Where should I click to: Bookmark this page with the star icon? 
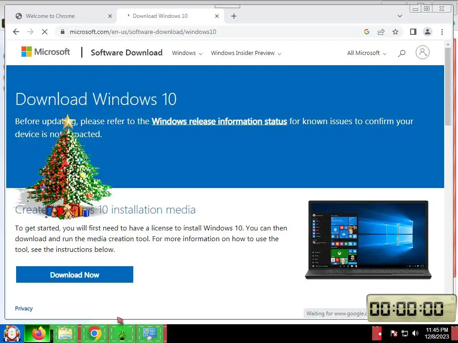coord(395,32)
